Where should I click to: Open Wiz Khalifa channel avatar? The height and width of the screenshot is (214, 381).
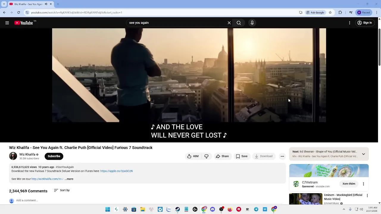click(13, 156)
